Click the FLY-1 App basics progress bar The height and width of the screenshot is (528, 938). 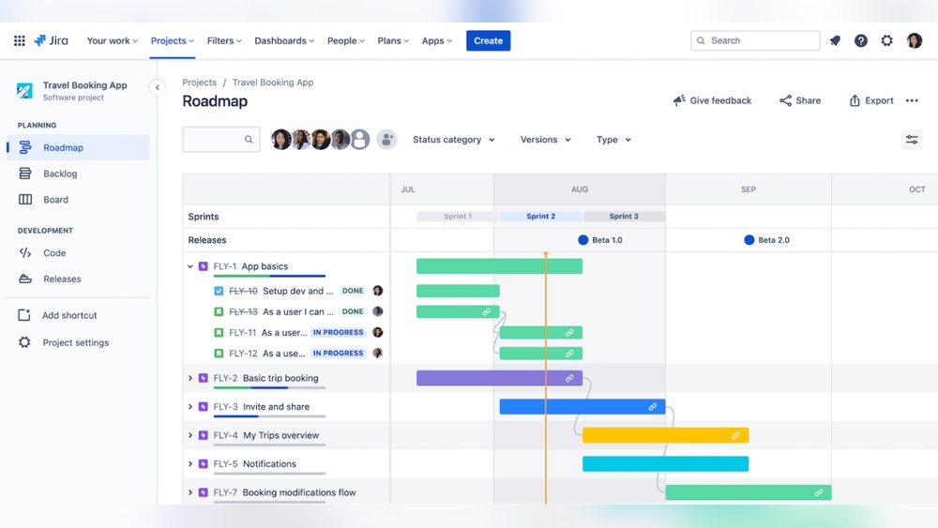point(269,277)
